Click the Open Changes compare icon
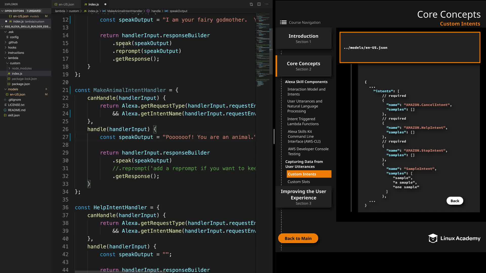The height and width of the screenshot is (273, 486). [x=251, y=4]
